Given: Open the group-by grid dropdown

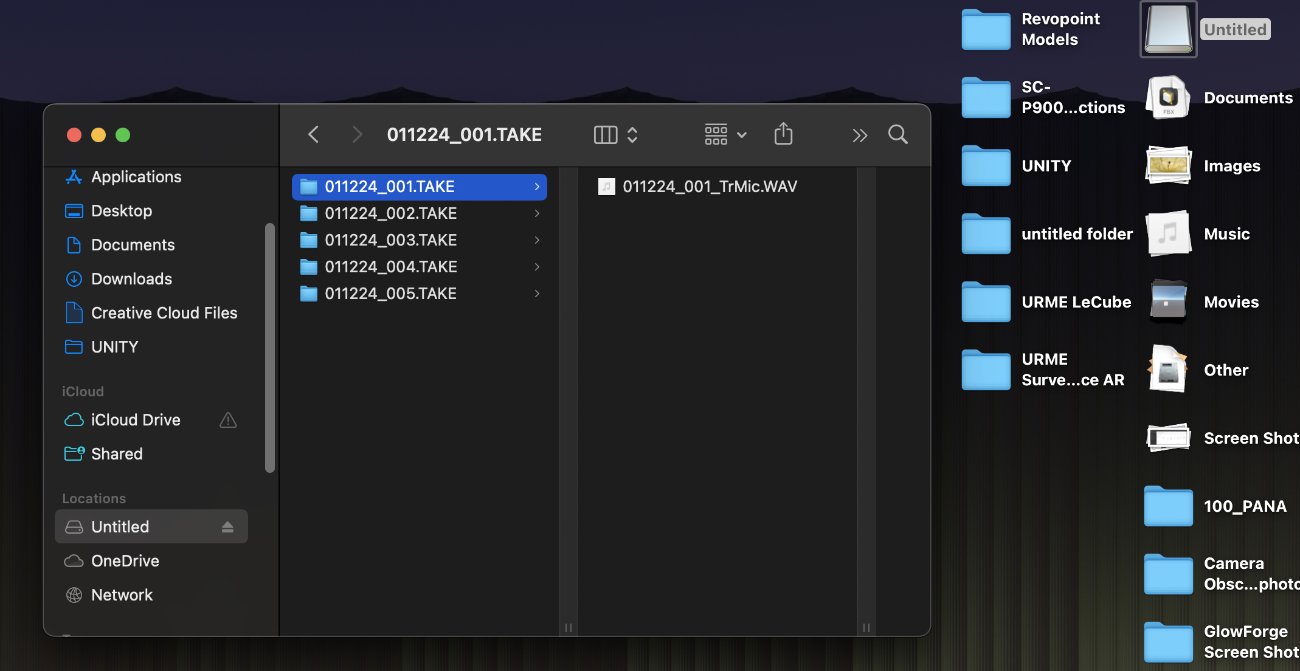Looking at the screenshot, I should (x=725, y=134).
